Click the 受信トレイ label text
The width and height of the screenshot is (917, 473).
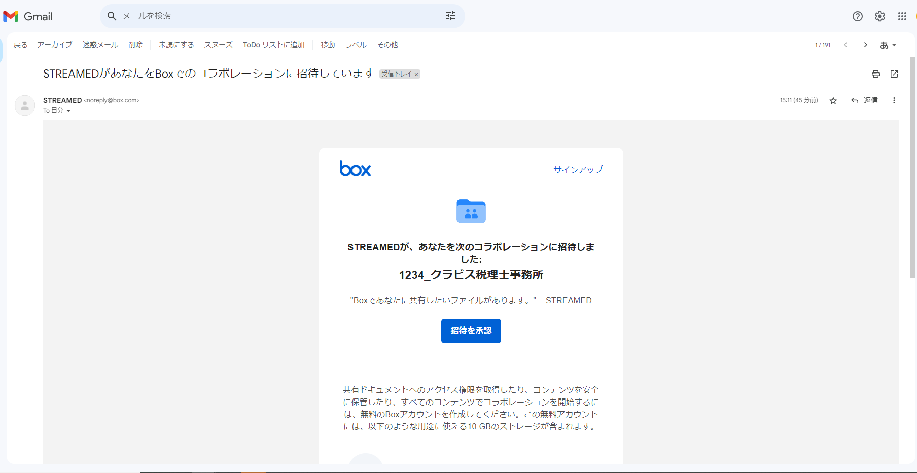coord(397,74)
